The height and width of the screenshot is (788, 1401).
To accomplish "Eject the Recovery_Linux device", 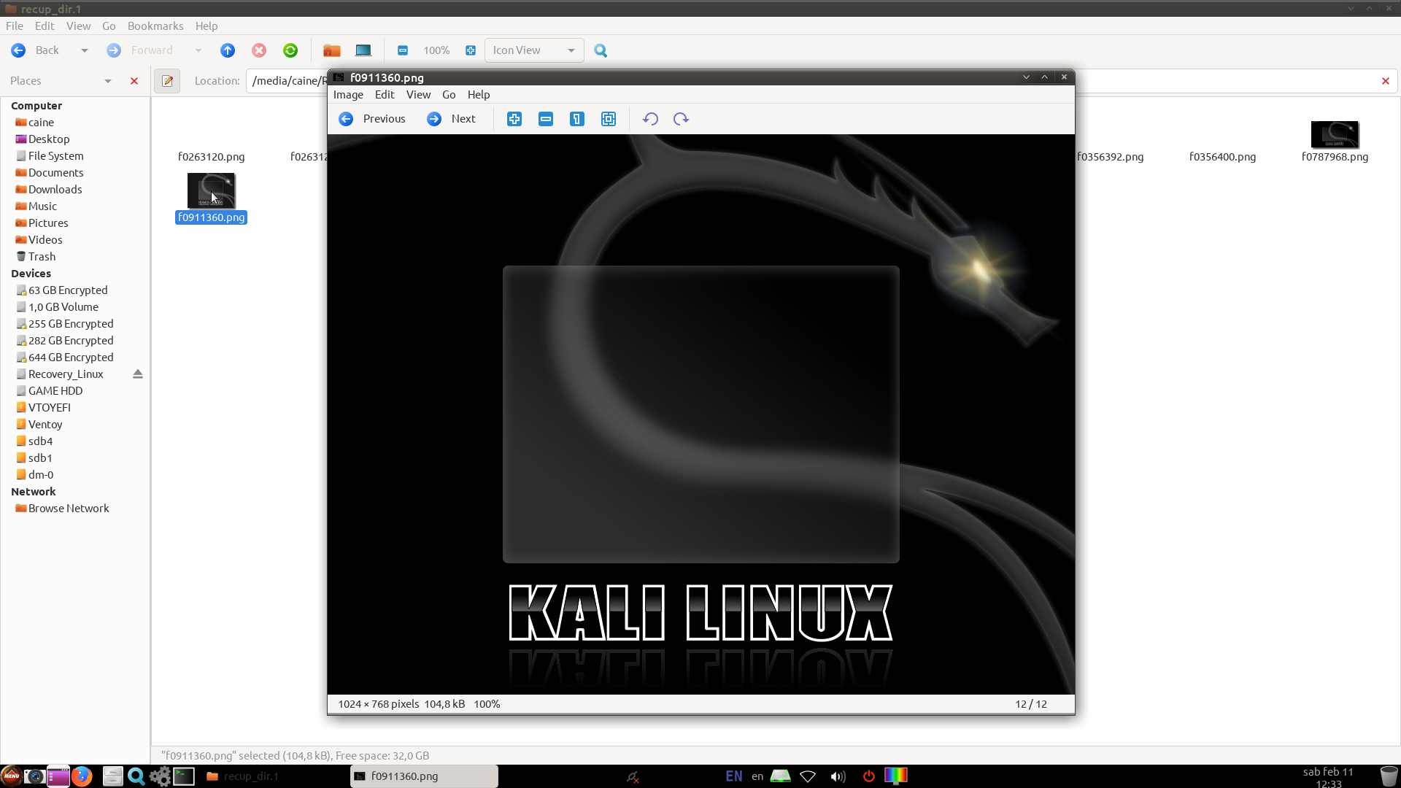I will pos(138,374).
